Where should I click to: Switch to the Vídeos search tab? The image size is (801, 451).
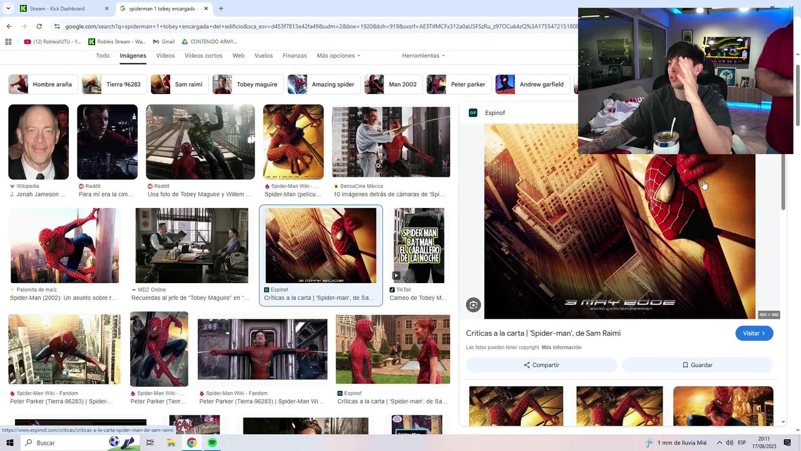pos(165,56)
